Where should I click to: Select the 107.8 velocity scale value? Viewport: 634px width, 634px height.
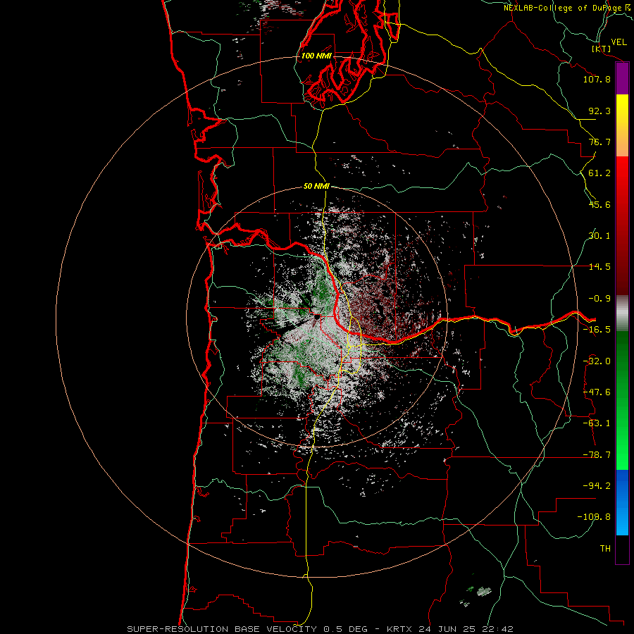pyautogui.click(x=597, y=79)
